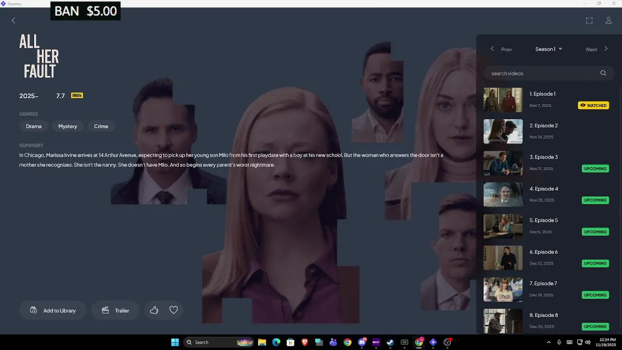Click the WATCHED badge on Episode 1
Viewport: 622px width, 350px height.
593,105
